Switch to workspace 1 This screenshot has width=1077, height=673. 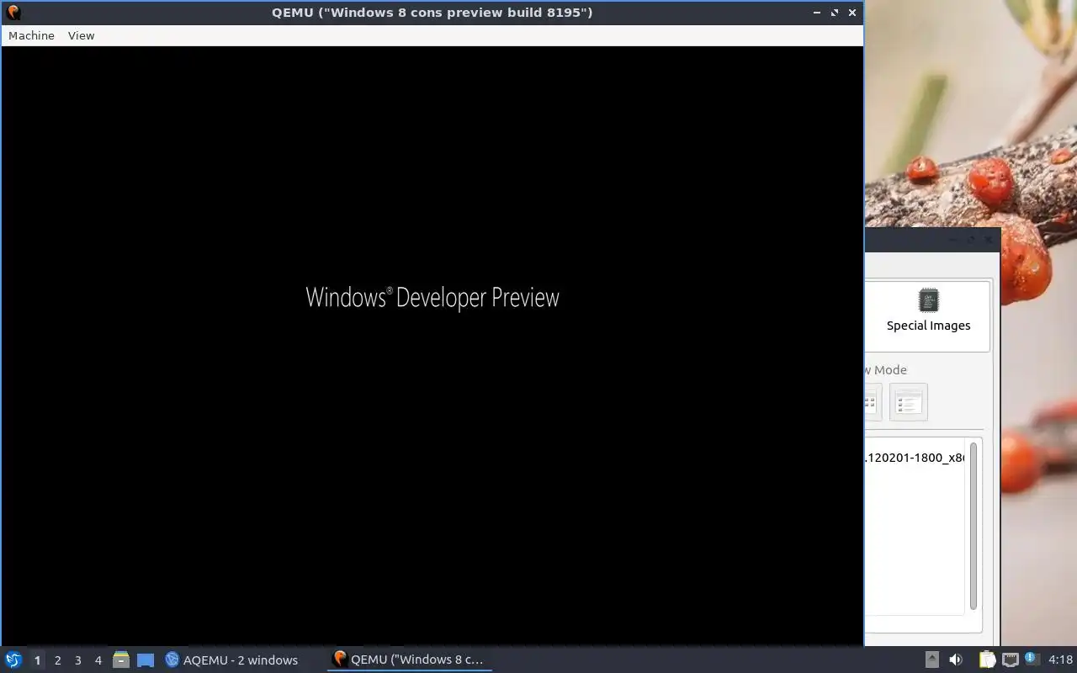tap(37, 660)
